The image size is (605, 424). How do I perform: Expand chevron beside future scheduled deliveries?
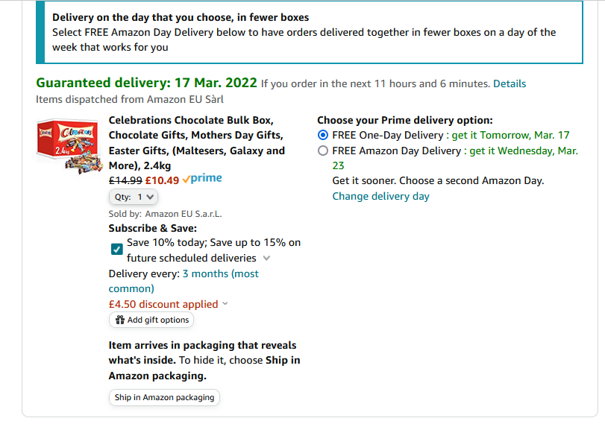point(266,258)
